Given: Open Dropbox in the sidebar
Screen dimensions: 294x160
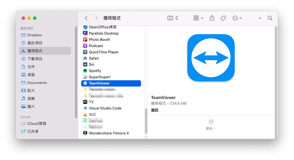Looking at the screenshot, I should [45, 35].
